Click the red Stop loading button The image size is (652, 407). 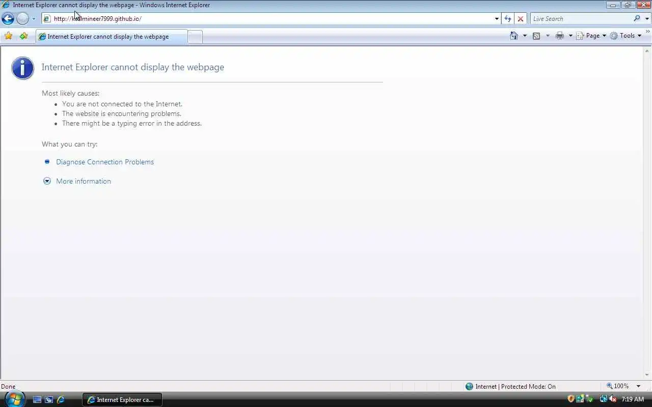[x=520, y=19]
